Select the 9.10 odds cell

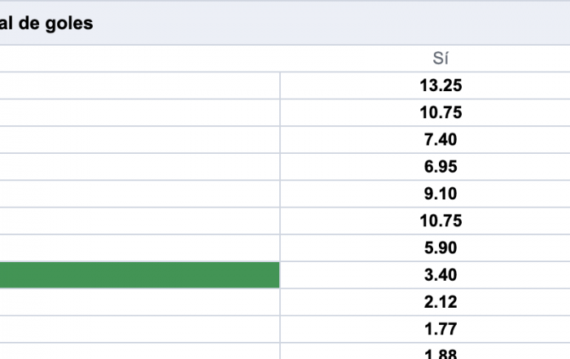tap(441, 194)
